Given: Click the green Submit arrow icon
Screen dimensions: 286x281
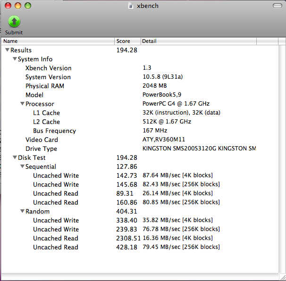Looking at the screenshot, I should (14, 22).
